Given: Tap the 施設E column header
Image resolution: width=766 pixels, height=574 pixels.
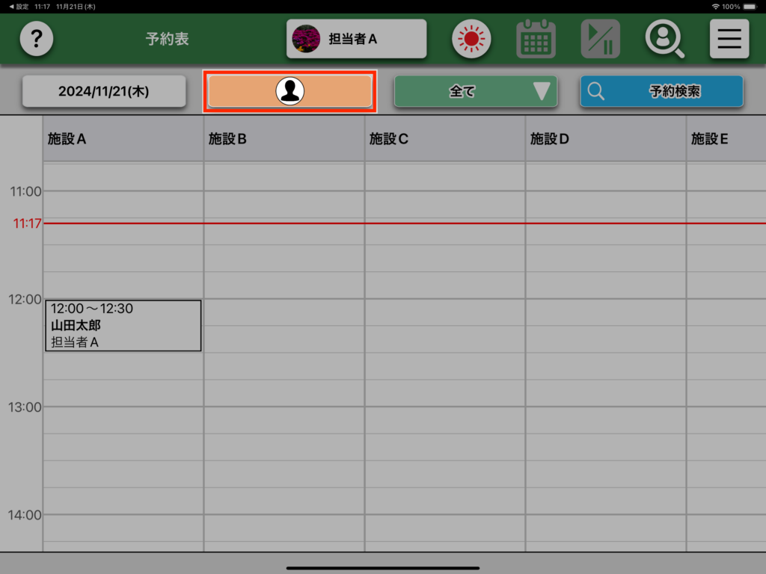Looking at the screenshot, I should pos(726,138).
